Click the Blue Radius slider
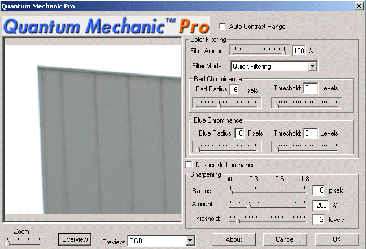The width and height of the screenshot is (366, 249). coord(226,147)
